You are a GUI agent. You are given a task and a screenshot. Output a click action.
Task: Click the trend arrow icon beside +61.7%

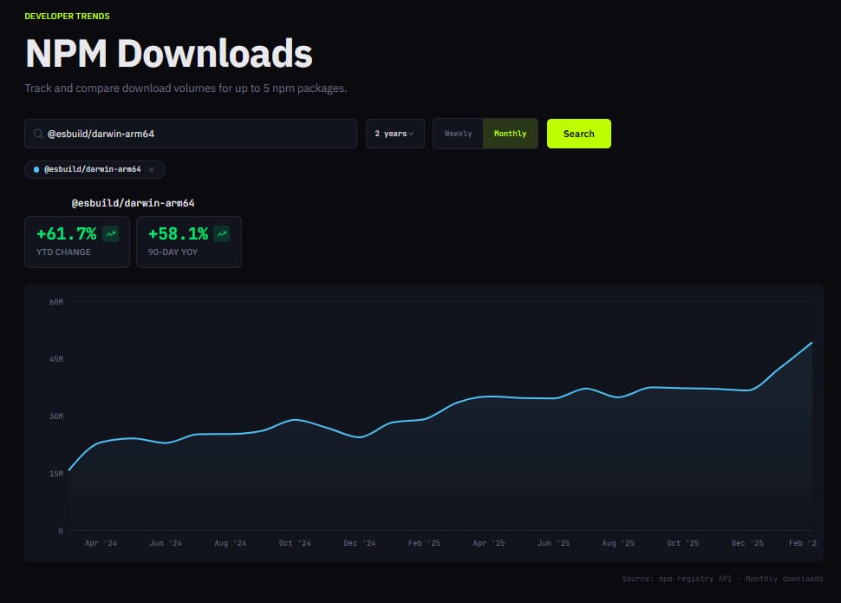(110, 233)
